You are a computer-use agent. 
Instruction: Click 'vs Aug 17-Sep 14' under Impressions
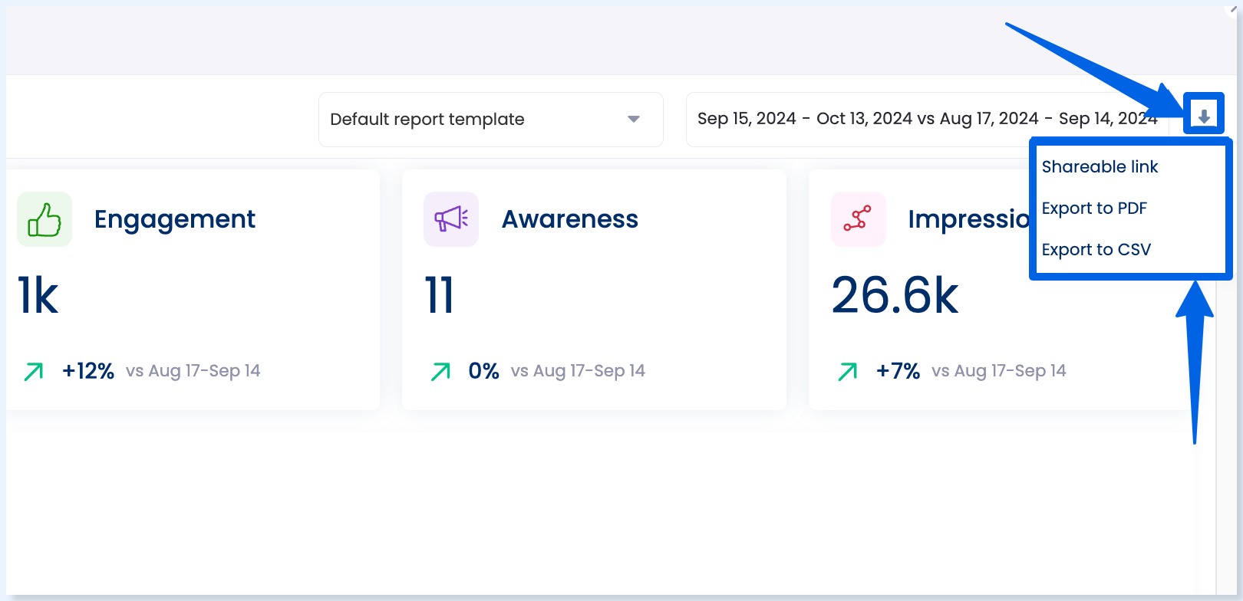(x=999, y=371)
